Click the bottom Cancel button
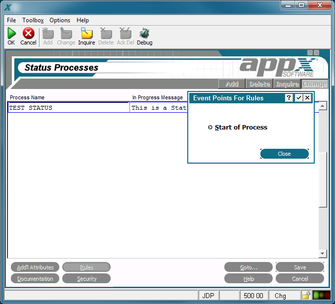Image resolution: width=335 pixels, height=304 pixels. click(x=300, y=279)
